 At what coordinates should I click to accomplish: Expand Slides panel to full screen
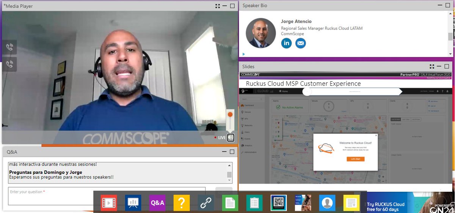coord(432,66)
